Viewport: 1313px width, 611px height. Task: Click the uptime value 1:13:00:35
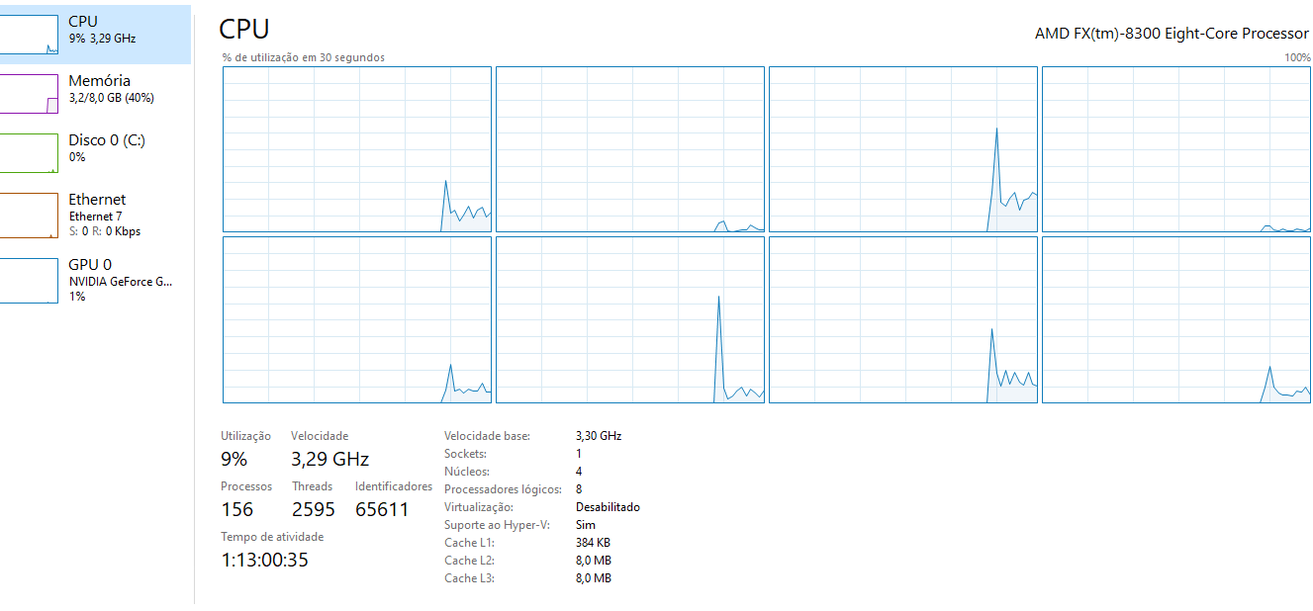[x=265, y=560]
